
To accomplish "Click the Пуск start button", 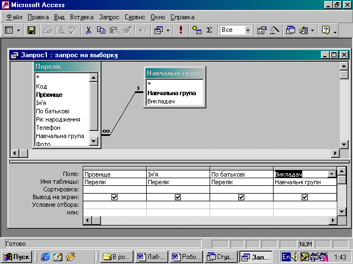I will pyautogui.click(x=17, y=257).
